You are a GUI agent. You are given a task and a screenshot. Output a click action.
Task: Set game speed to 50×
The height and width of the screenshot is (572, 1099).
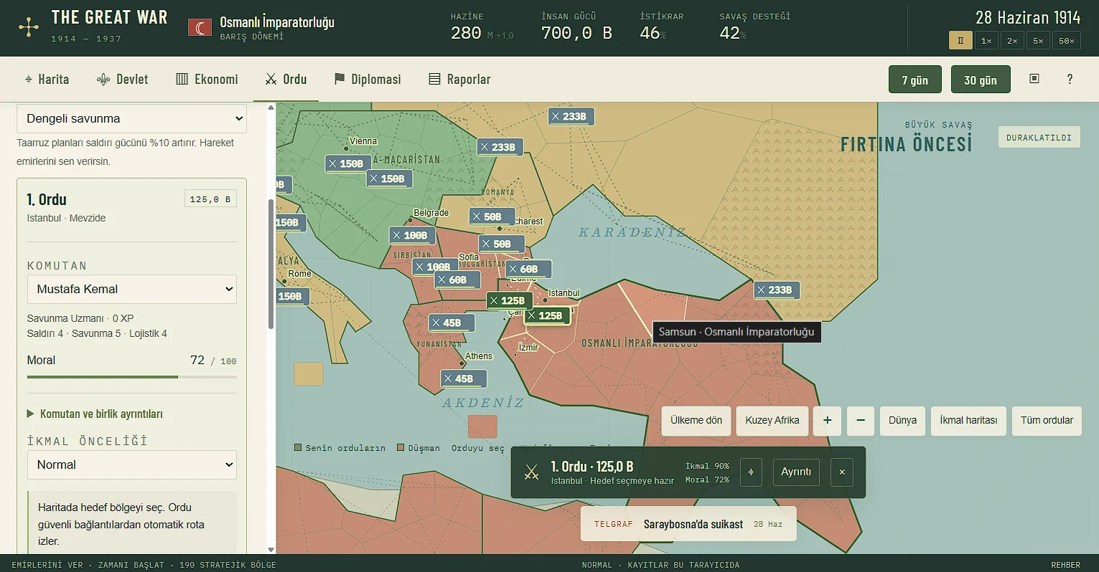1067,41
